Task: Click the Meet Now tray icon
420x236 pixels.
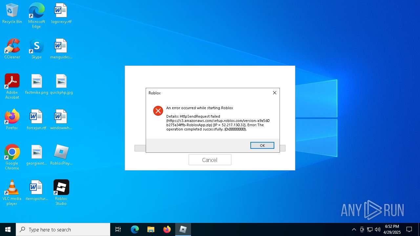Action: coord(362,229)
